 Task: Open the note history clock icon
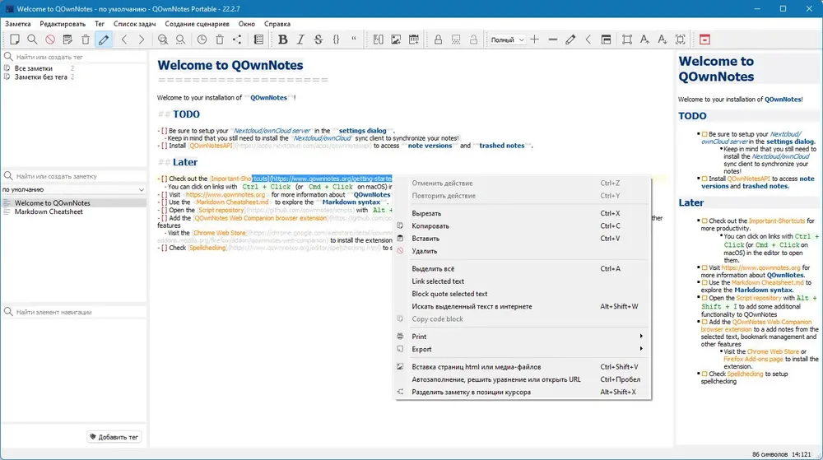202,39
